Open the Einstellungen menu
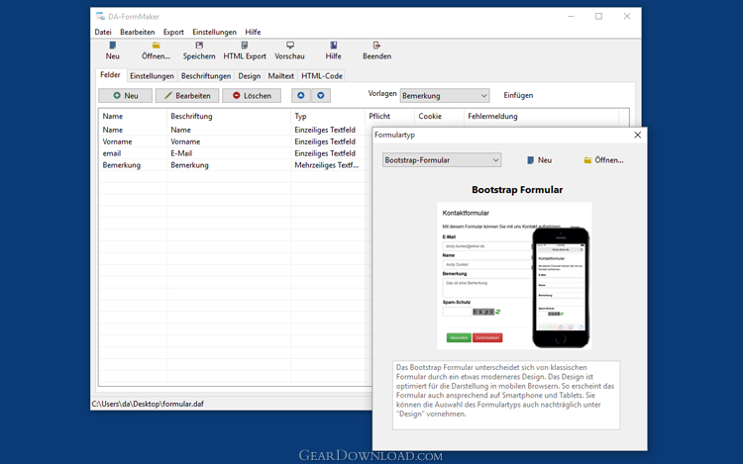This screenshot has width=743, height=464. click(214, 32)
